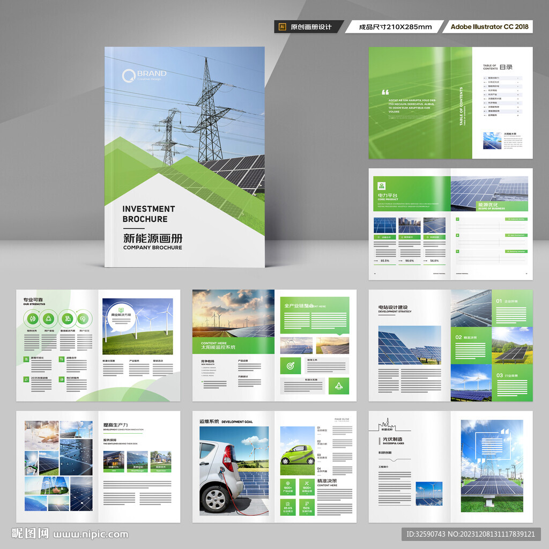This screenshot has height=549, width=549.
Task: Click the first circular green icon under 专业可靠
Action: (x=32, y=318)
